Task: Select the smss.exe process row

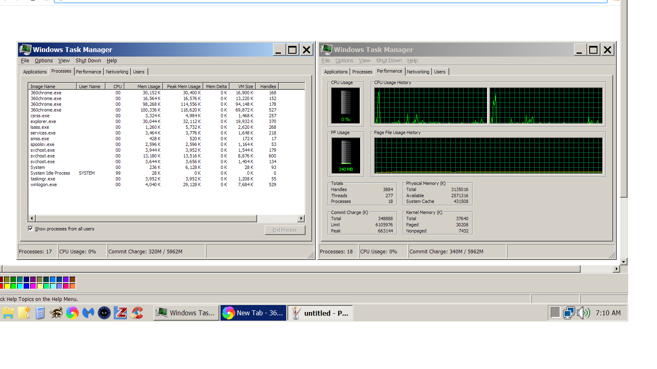Action: click(x=166, y=139)
